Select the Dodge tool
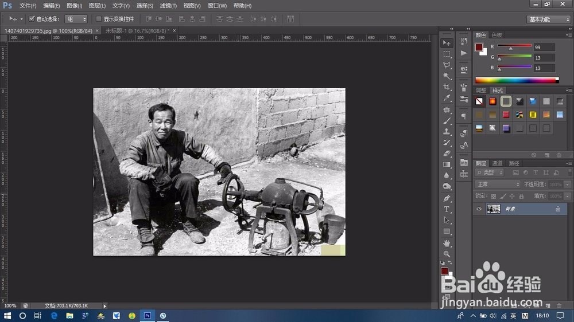Image resolution: width=574 pixels, height=322 pixels. tap(447, 186)
